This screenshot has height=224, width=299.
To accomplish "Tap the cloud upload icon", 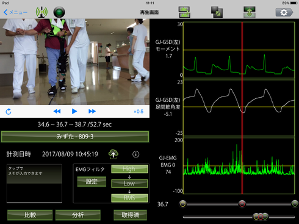I will tap(113, 154).
